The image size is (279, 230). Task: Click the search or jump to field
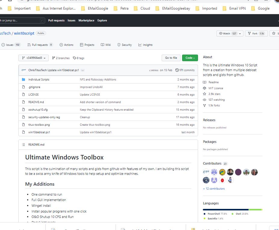coord(22,20)
